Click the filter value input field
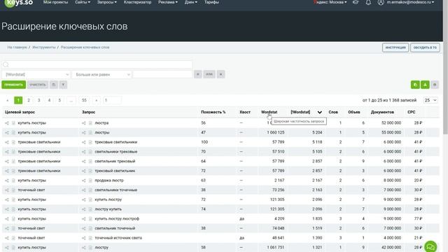 pos(162,75)
